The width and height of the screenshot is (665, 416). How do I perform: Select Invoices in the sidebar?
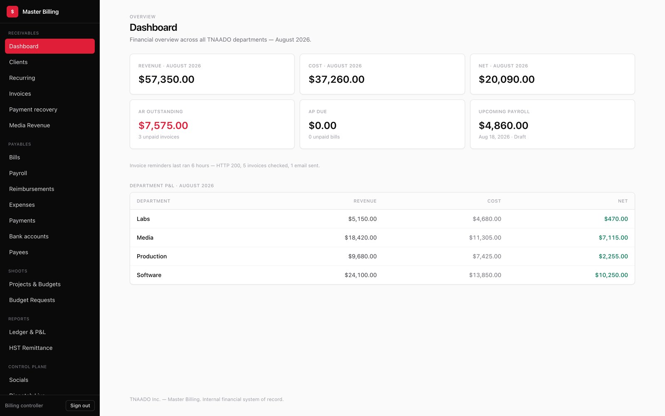[50, 94]
